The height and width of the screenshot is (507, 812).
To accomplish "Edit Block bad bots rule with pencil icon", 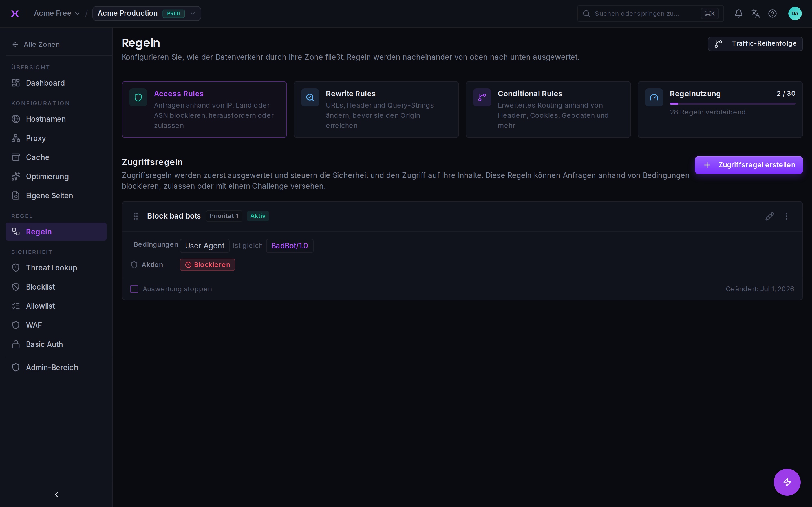I will tap(769, 216).
